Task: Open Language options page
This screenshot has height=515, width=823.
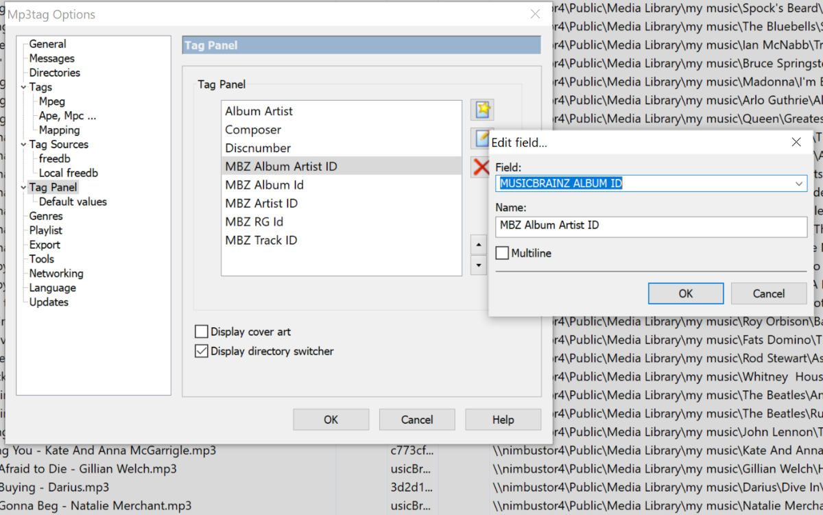Action: (x=52, y=288)
